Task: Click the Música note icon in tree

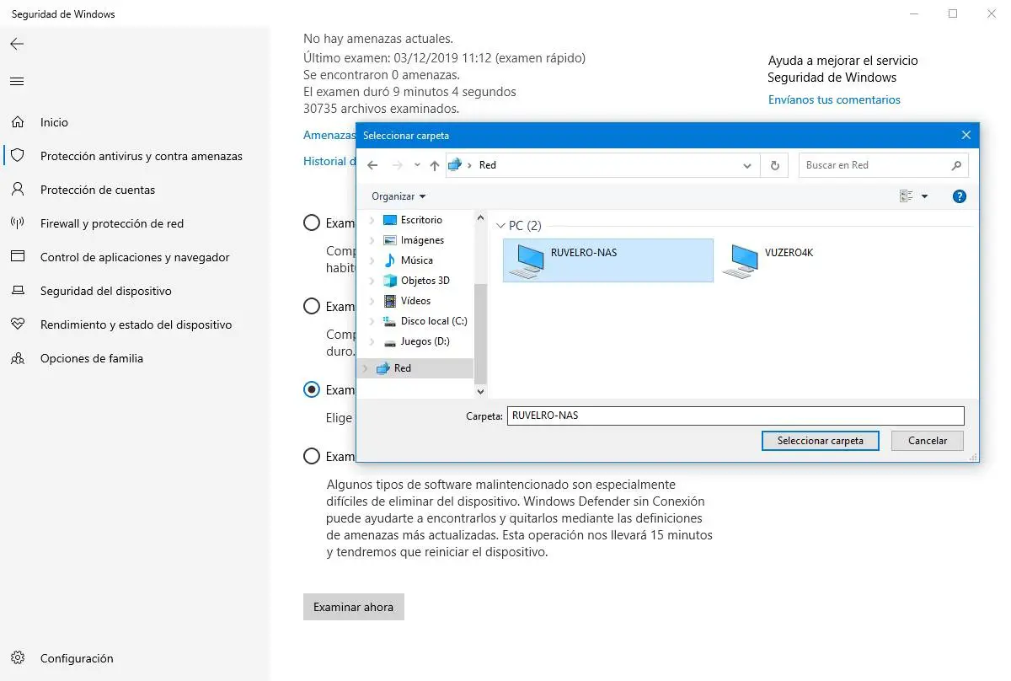Action: click(389, 260)
